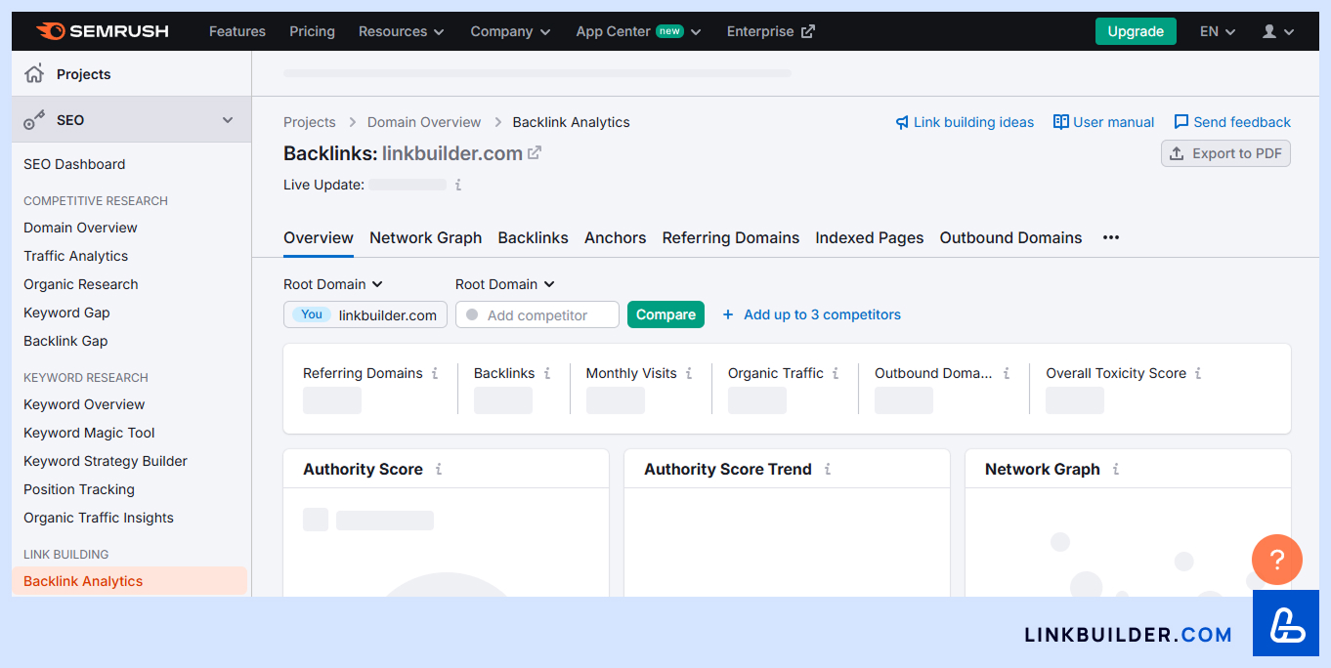Switch to the Anchors tab
Image resolution: width=1331 pixels, height=668 pixels.
[616, 237]
